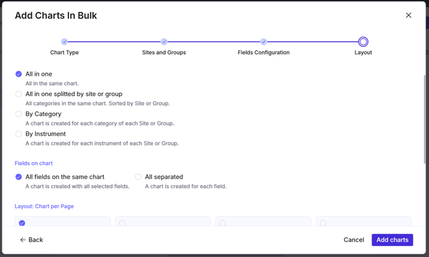Click the Fields Configuration step label
The height and width of the screenshot is (257, 429).
tap(263, 53)
